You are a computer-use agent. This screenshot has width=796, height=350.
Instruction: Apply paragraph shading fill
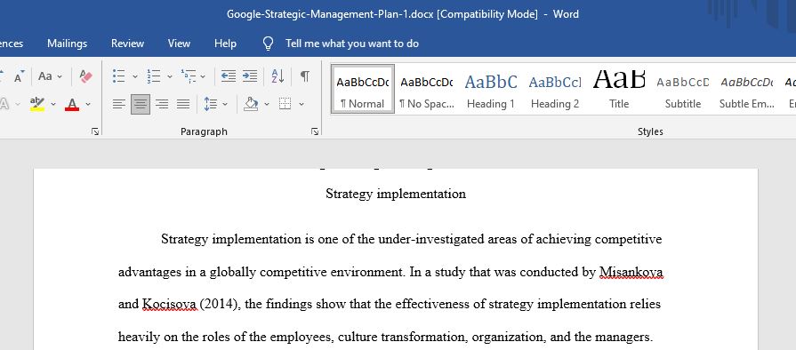point(251,105)
